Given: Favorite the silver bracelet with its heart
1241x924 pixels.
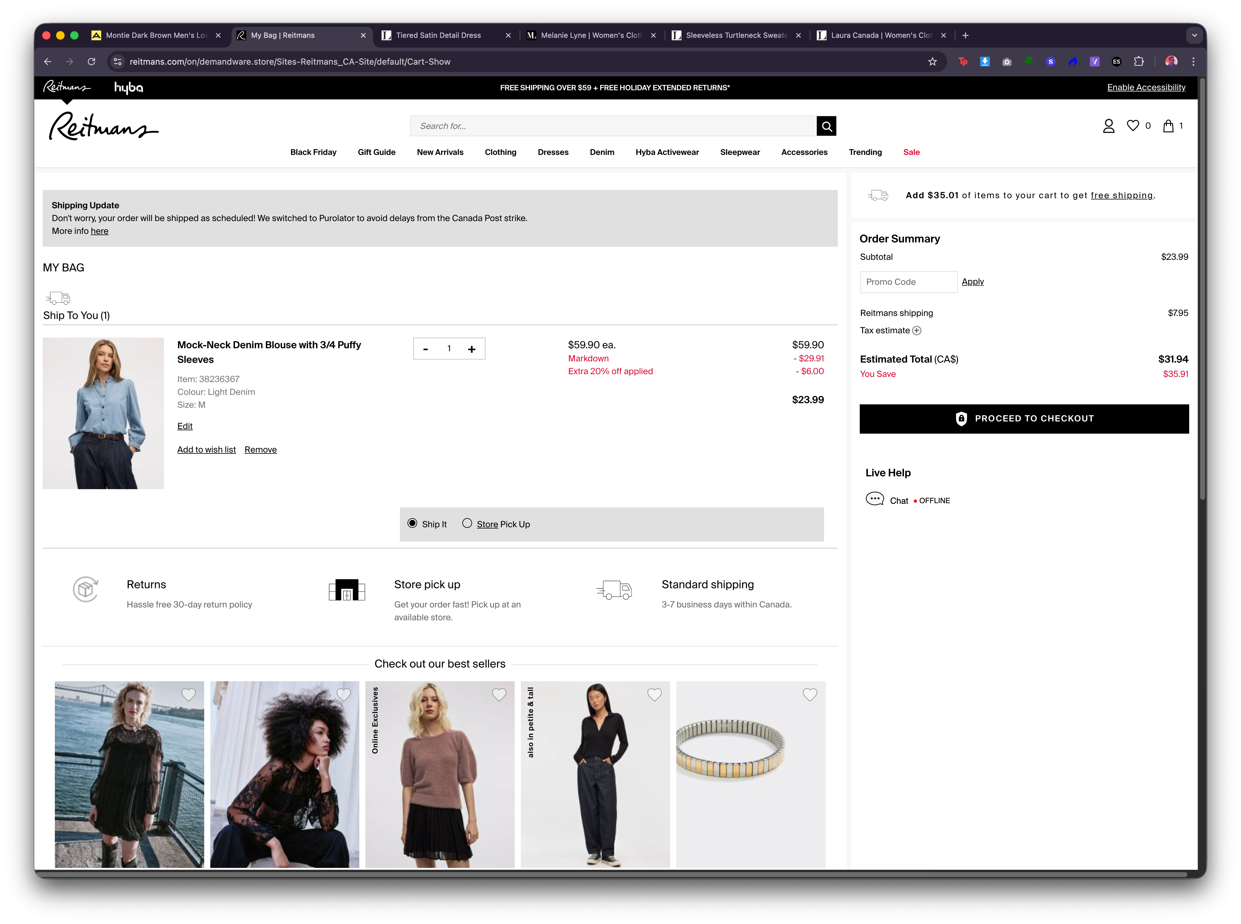Looking at the screenshot, I should (x=809, y=695).
